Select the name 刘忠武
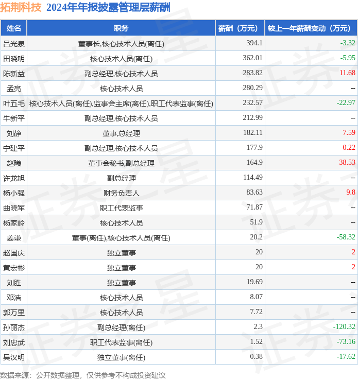The height and width of the screenshot is (380, 358). (14, 343)
